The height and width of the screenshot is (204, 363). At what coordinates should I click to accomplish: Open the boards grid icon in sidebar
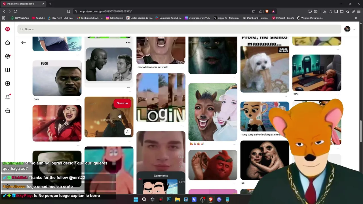click(8, 70)
